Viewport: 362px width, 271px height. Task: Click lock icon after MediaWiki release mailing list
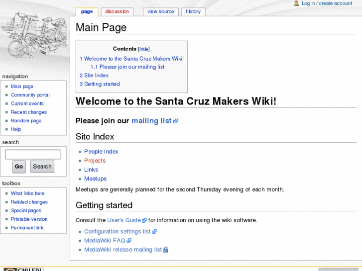pyautogui.click(x=165, y=250)
